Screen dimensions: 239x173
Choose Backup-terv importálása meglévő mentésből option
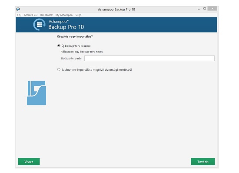[x=59, y=70]
